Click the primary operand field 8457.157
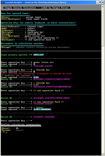The image size is (105, 156). (x=39, y=55)
